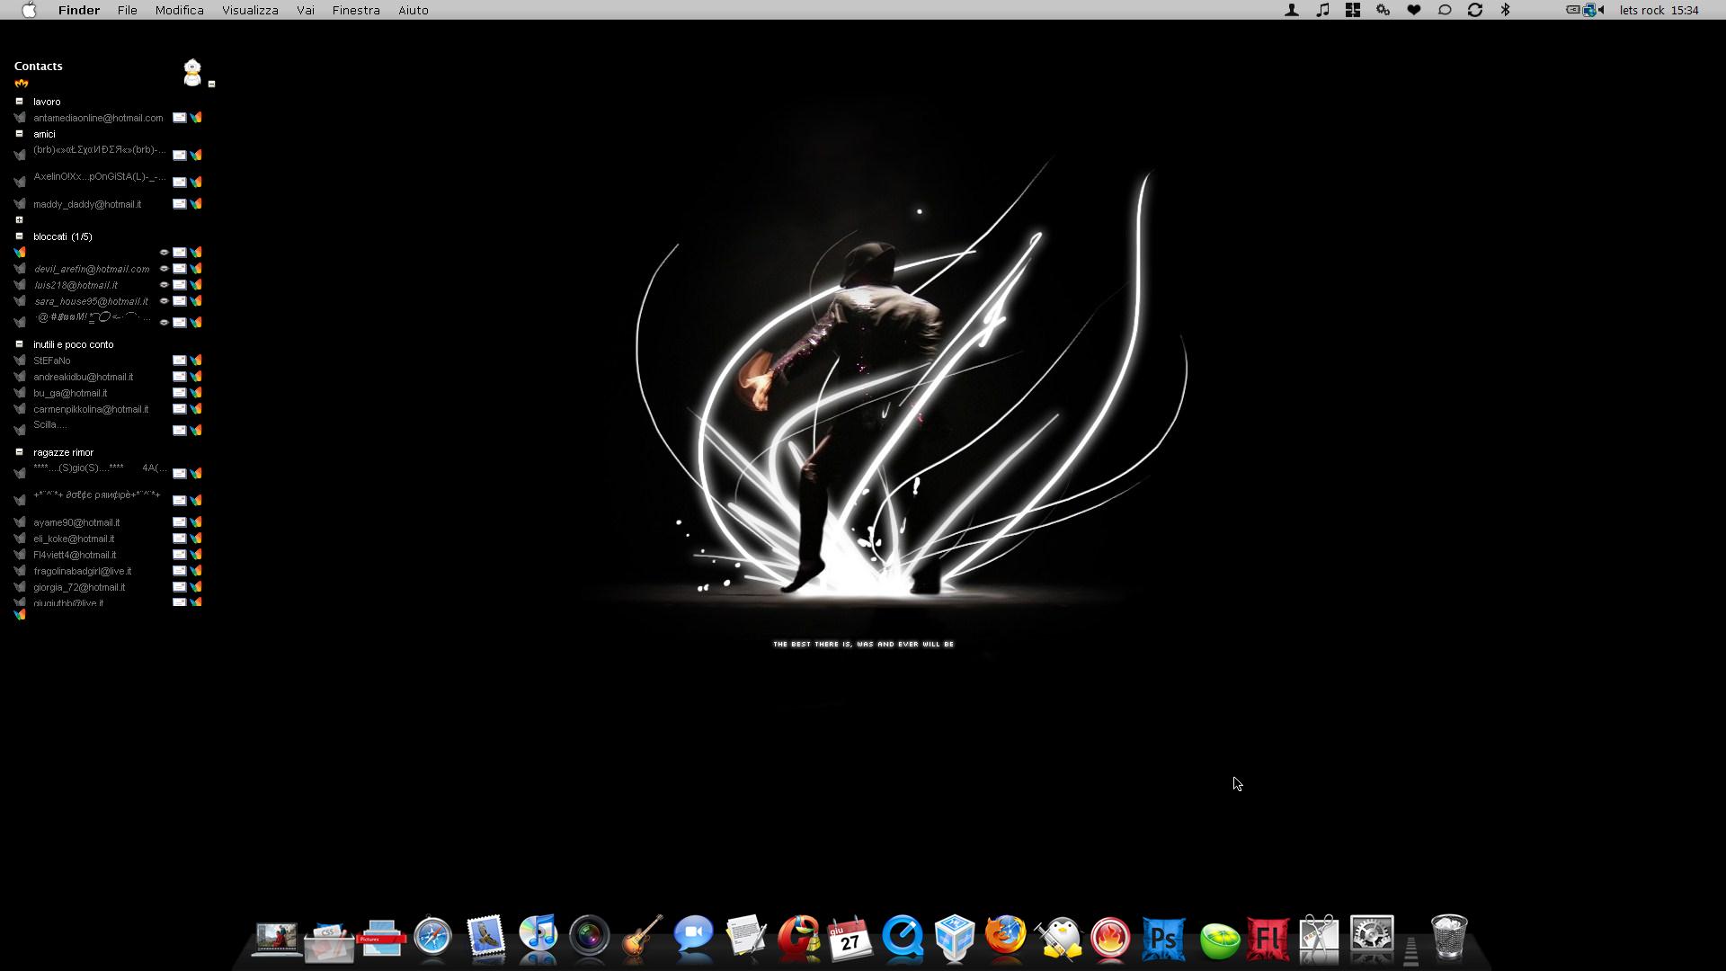Click the duck avatar picture in Contacts
The width and height of the screenshot is (1726, 971).
[192, 72]
